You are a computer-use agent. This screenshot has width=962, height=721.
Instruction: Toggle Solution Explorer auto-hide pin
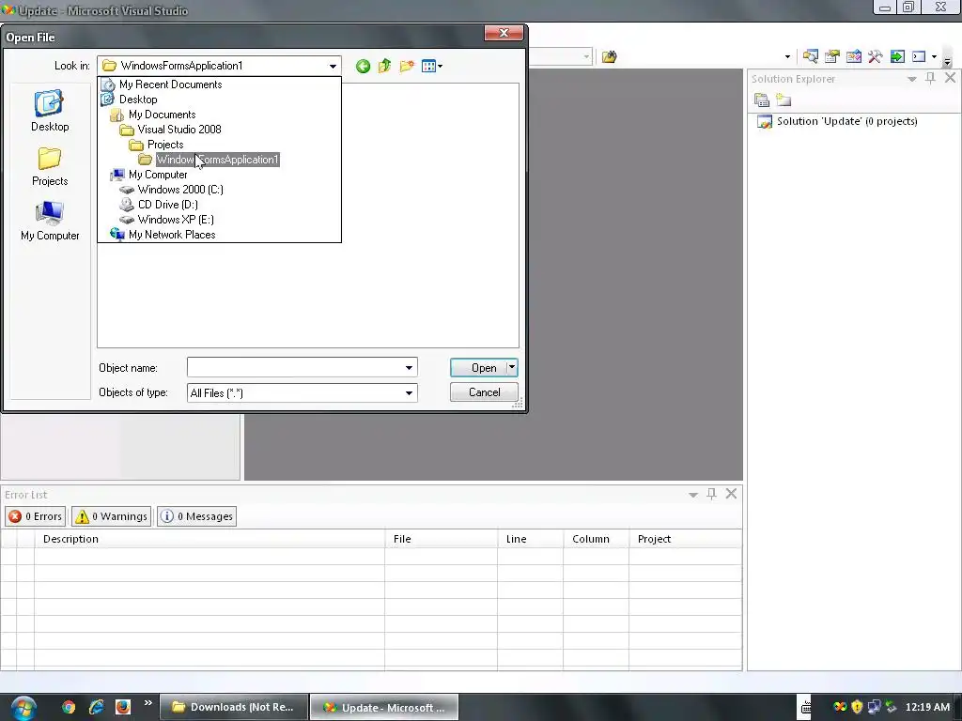931,78
